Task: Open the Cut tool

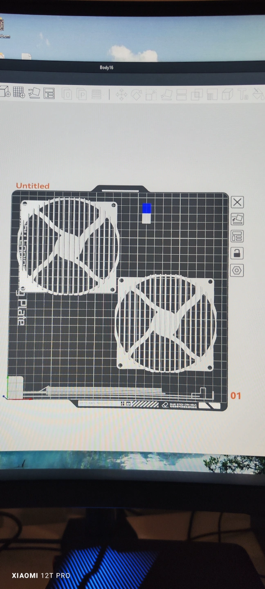Action: [181, 95]
